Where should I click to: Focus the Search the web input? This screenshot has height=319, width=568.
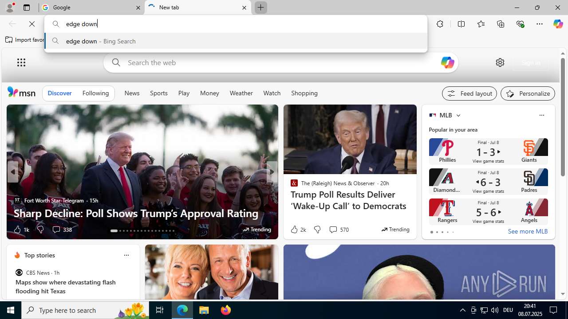[x=280, y=62]
